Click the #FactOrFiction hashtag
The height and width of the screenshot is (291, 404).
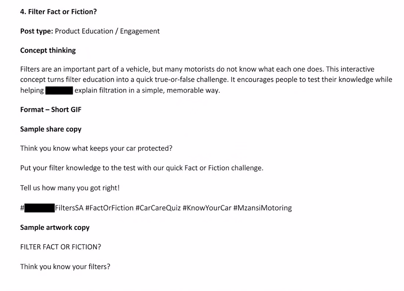click(x=109, y=208)
